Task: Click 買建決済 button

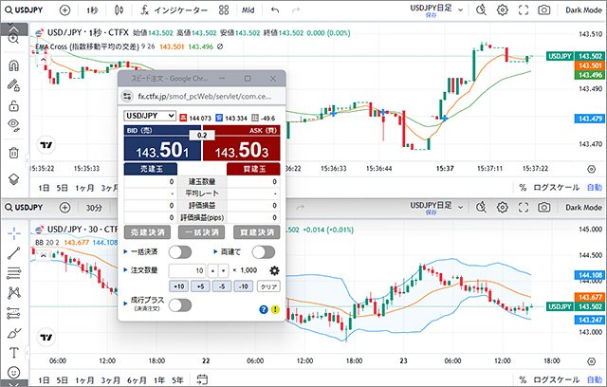Action: (257, 232)
